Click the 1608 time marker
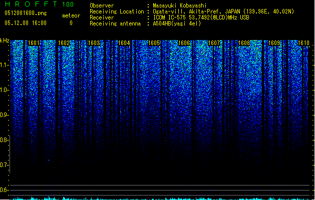315x200 pixels. pyautogui.click(x=244, y=43)
